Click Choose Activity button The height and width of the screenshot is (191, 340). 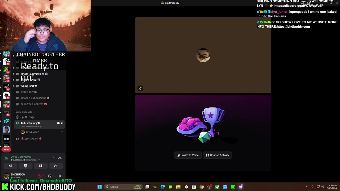tap(218, 155)
